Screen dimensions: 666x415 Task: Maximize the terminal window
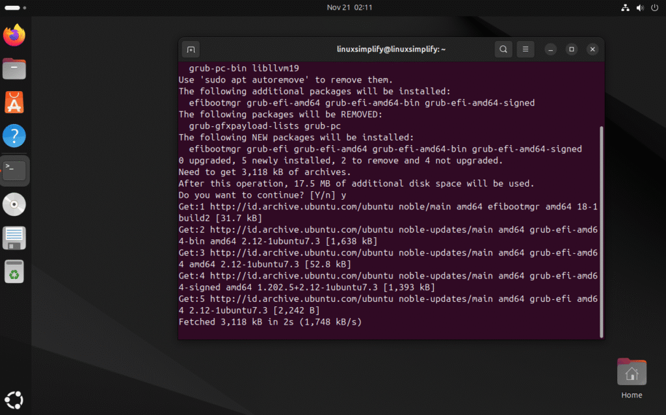click(571, 49)
